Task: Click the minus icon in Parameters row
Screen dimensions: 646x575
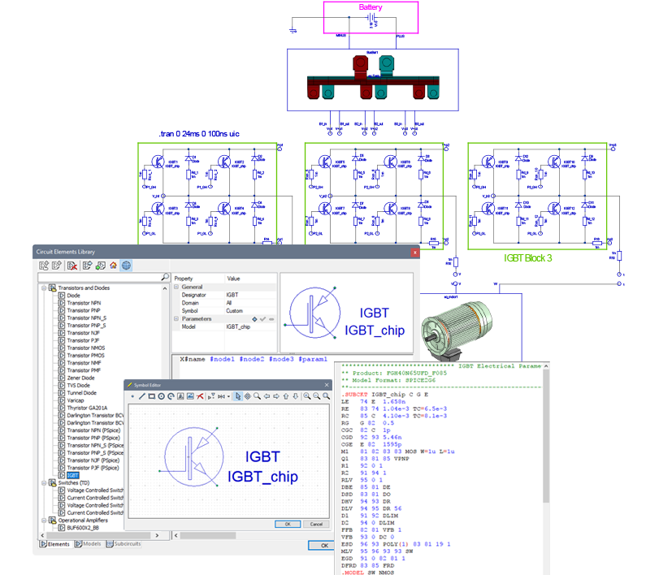Action: (x=271, y=319)
